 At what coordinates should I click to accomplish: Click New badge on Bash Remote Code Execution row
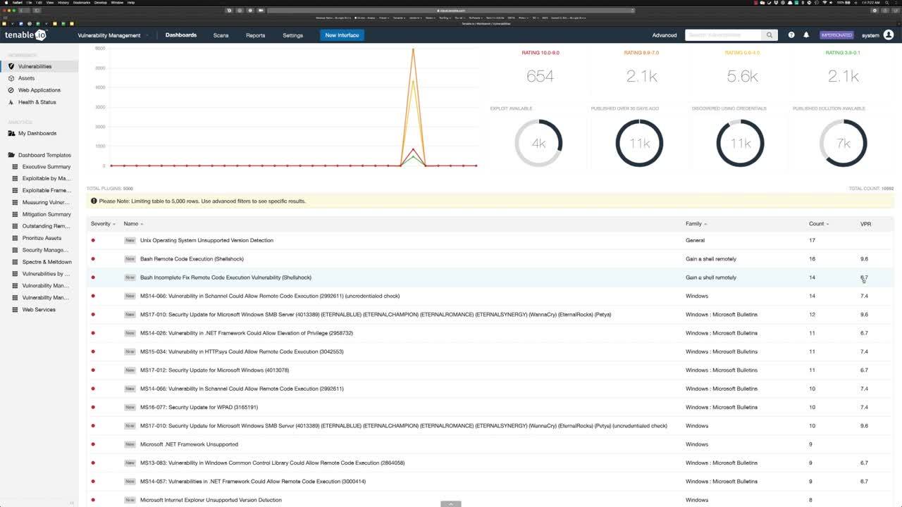point(130,259)
